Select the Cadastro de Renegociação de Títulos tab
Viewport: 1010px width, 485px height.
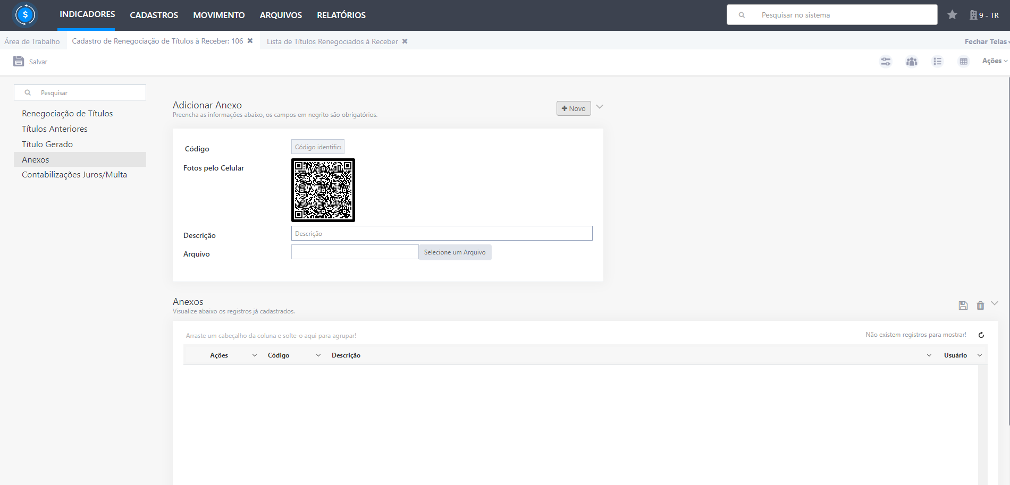pyautogui.click(x=157, y=41)
